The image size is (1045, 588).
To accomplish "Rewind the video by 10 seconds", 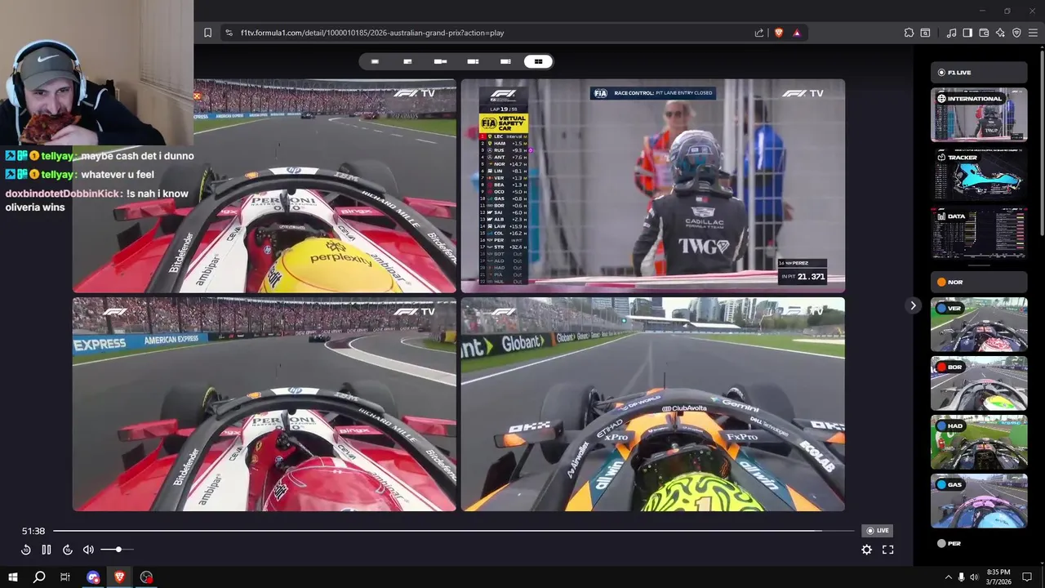I will [26, 550].
